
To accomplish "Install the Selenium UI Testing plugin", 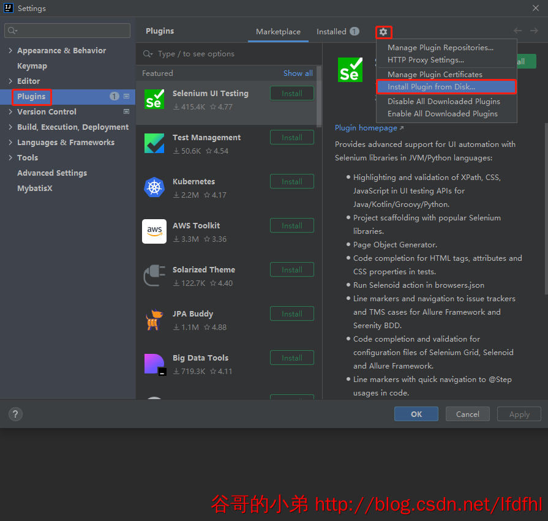I will (x=292, y=93).
